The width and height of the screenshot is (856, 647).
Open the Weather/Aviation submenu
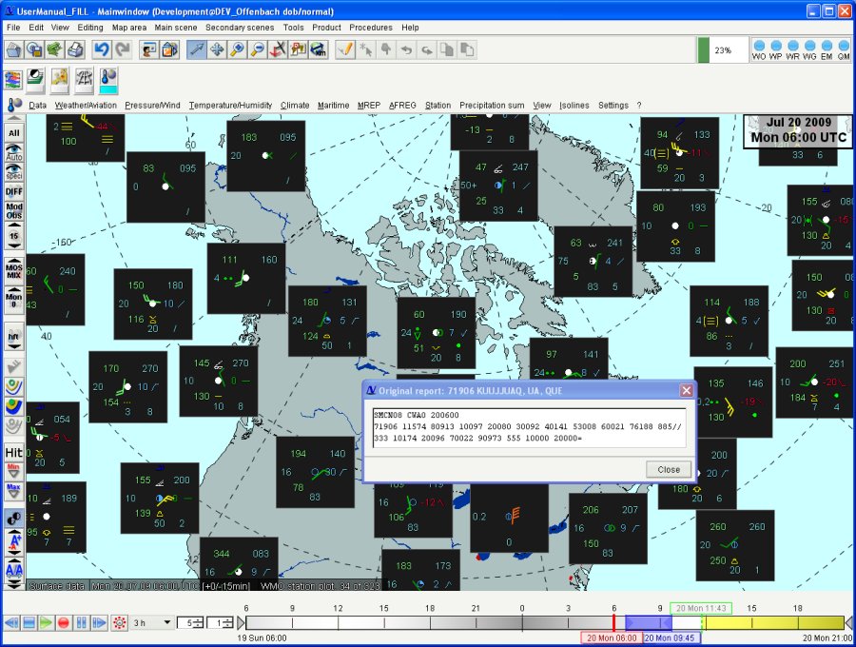[86, 106]
